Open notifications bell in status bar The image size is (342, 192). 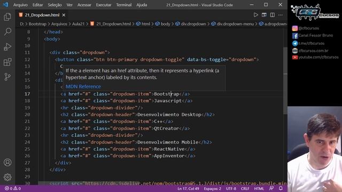tap(281, 188)
